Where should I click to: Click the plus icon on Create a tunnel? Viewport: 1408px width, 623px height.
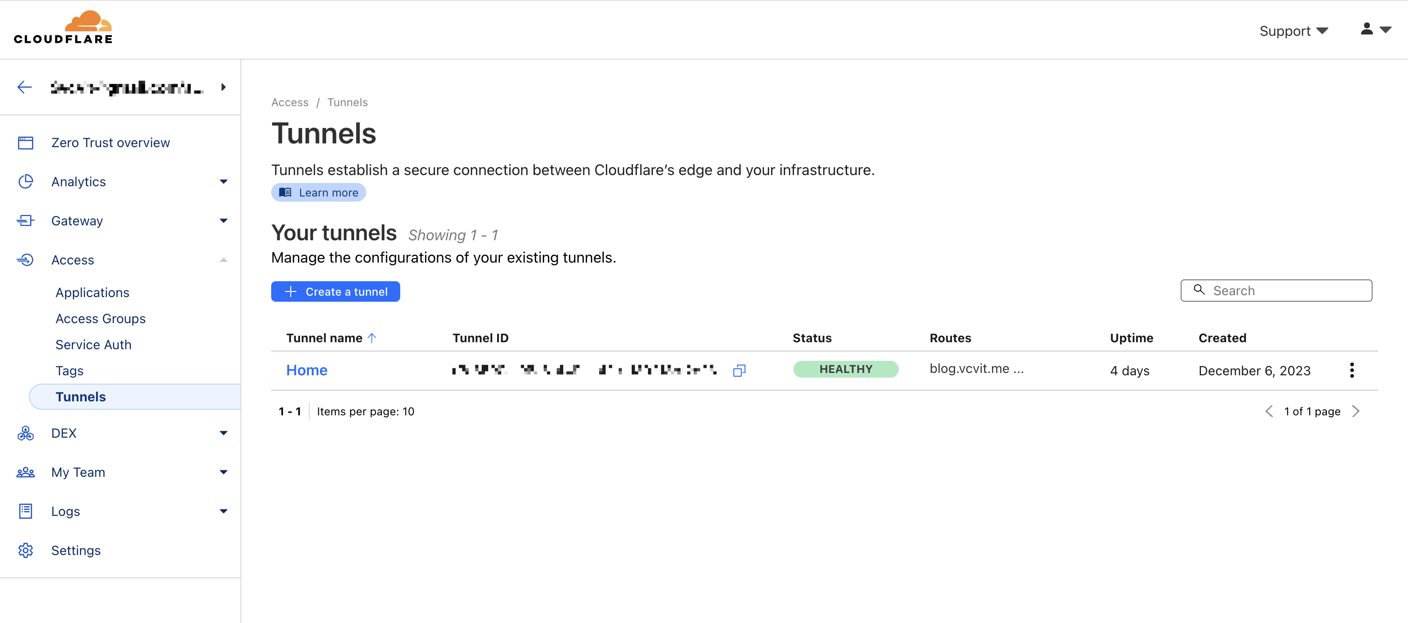pos(291,291)
